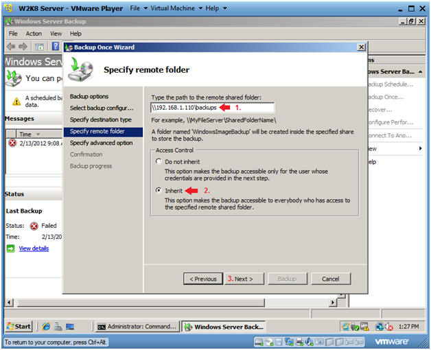Launch Internet Explorer from quick launch

[46, 327]
